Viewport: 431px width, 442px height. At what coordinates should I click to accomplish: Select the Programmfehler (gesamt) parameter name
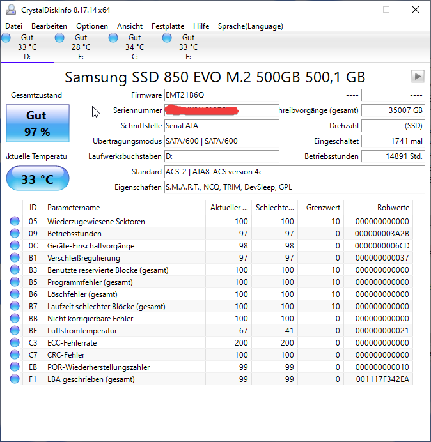tap(90, 282)
